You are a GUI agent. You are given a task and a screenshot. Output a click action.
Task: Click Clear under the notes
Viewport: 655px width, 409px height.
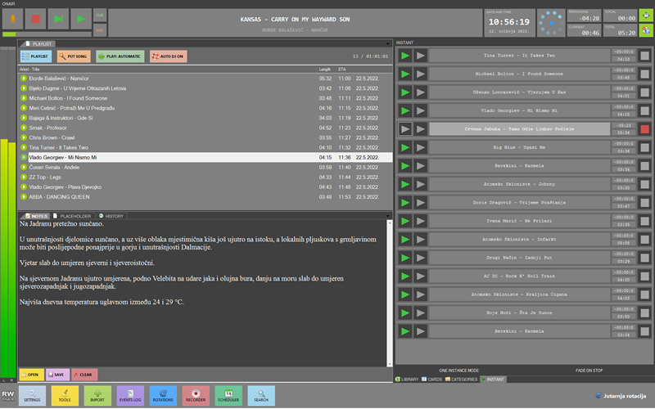tap(84, 374)
